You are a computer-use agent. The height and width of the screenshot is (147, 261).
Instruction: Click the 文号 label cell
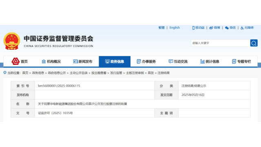23,113
